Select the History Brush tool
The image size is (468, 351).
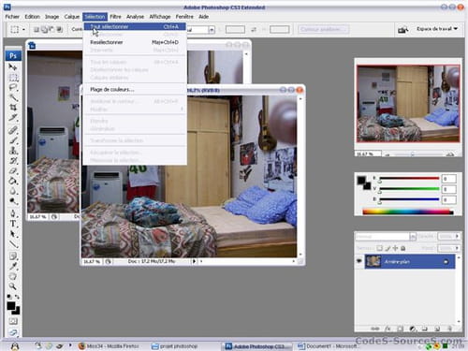click(13, 161)
